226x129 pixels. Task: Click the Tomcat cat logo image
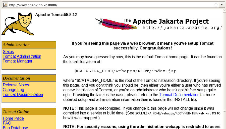tap(18, 24)
